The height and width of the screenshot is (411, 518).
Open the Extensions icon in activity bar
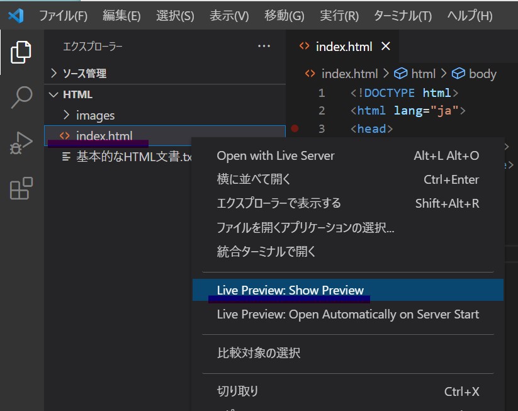coord(21,188)
